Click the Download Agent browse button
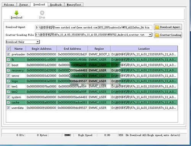Image resolution: width=191 pixels, height=146 pixels. pyautogui.click(x=168, y=27)
